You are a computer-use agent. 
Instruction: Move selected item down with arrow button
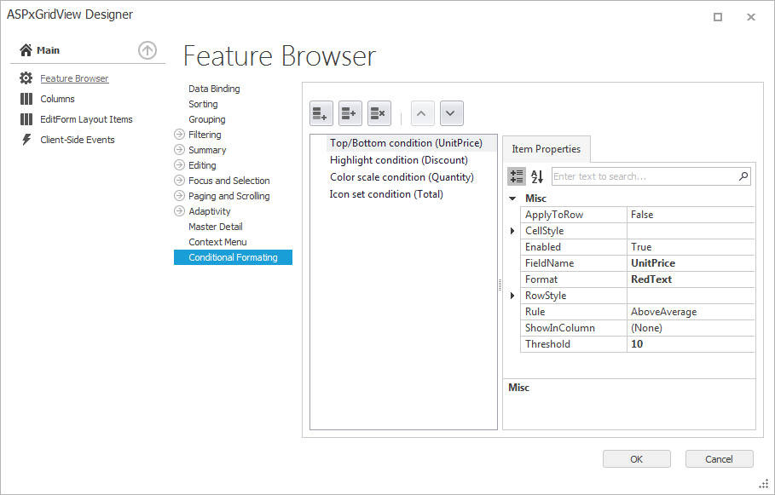point(451,113)
